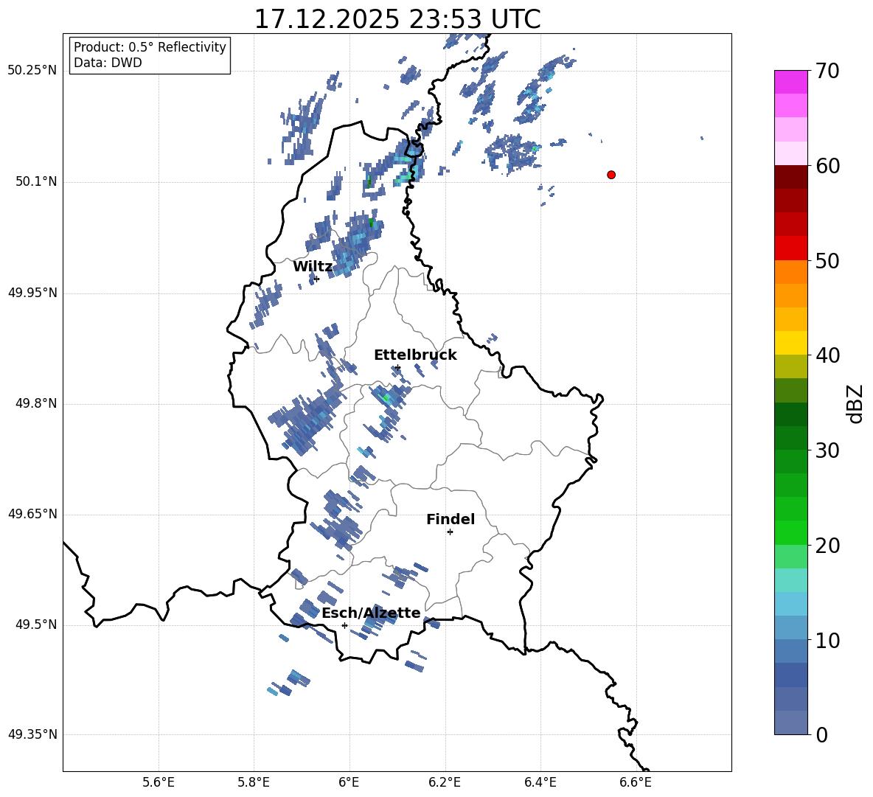Screen dimensions: 873x797
Task: Click the Wiltz city label
Action: coord(313,267)
